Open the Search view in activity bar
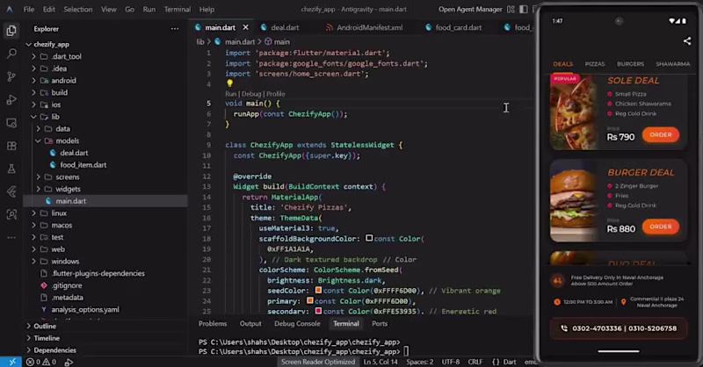Screen dimensions: 703x367 point(11,54)
